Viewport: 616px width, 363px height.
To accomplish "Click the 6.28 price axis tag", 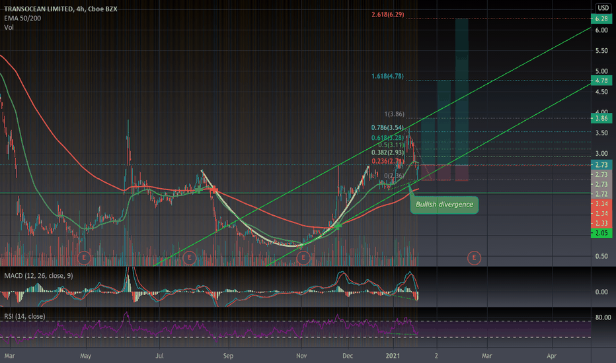I will pyautogui.click(x=601, y=19).
